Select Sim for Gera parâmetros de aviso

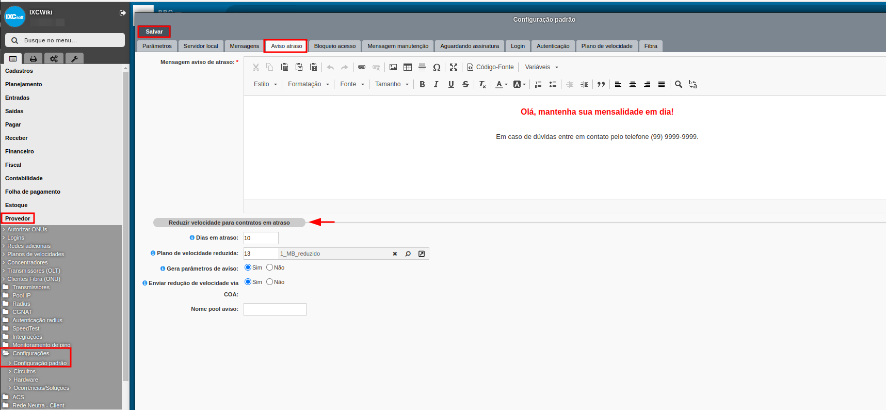[x=248, y=267]
